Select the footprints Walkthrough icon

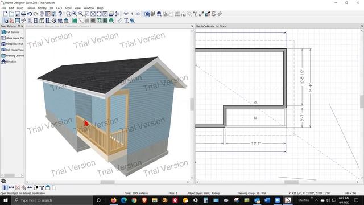(x=159, y=14)
